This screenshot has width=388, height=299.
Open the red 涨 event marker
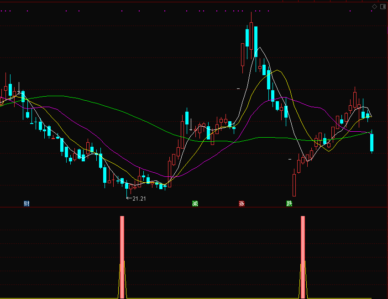pyautogui.click(x=241, y=203)
